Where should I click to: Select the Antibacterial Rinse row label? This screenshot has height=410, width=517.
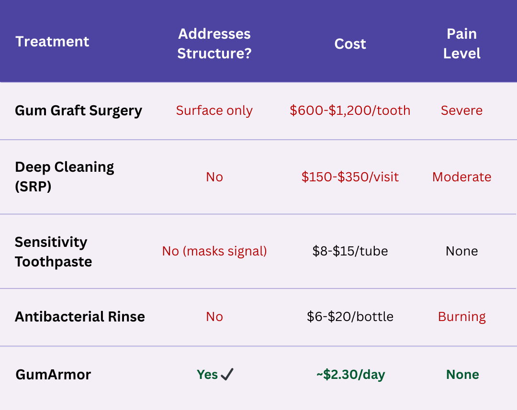click(80, 317)
